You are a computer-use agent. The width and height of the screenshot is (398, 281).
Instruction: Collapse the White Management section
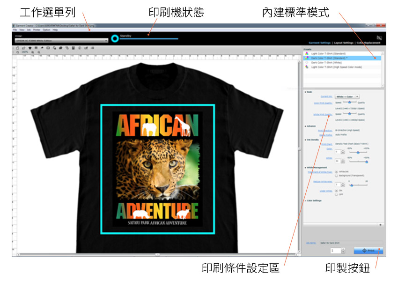pos(305,167)
